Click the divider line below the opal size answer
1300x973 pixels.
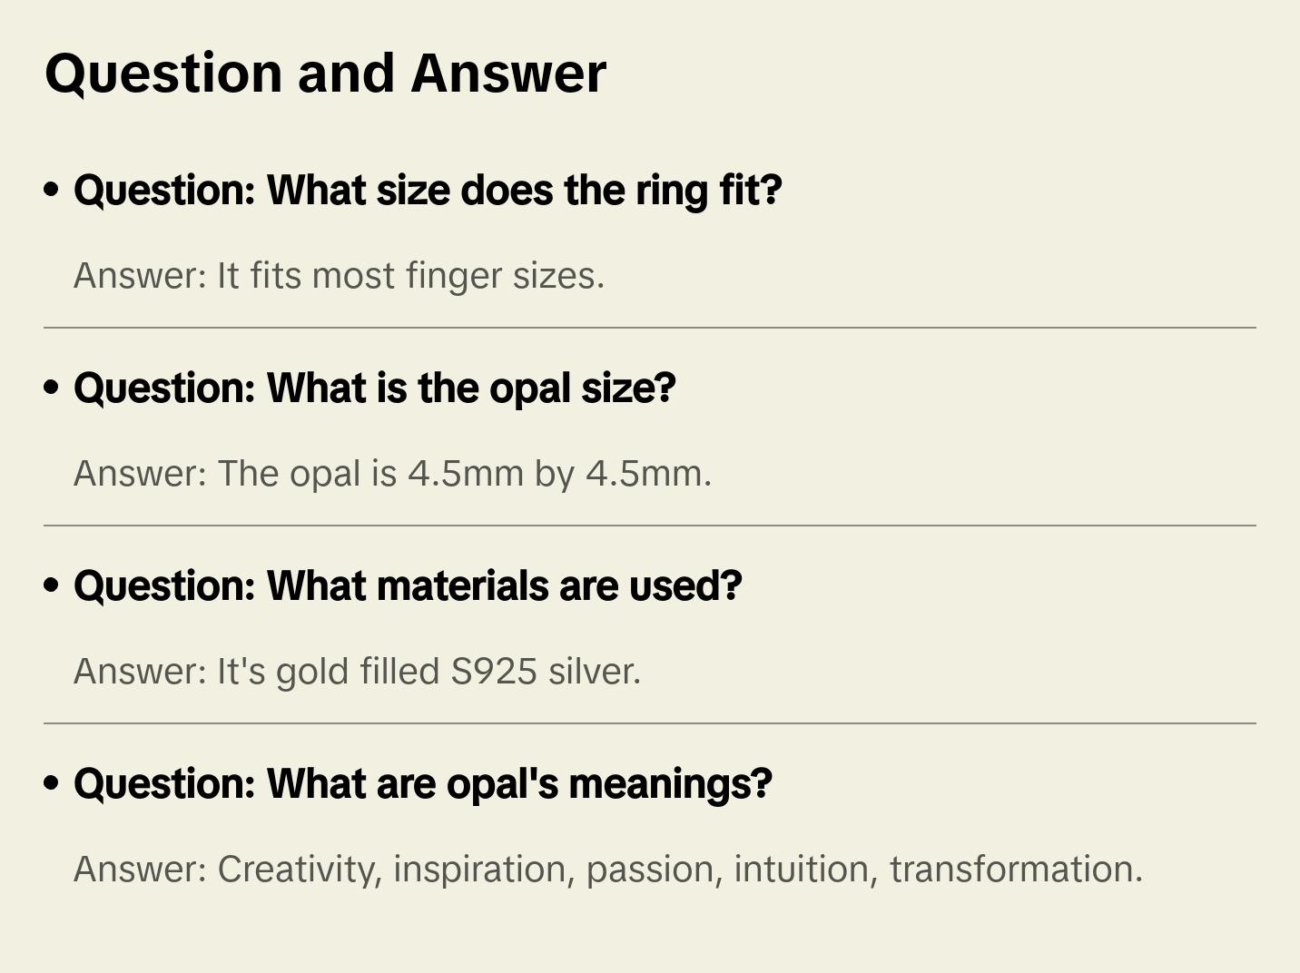[650, 526]
